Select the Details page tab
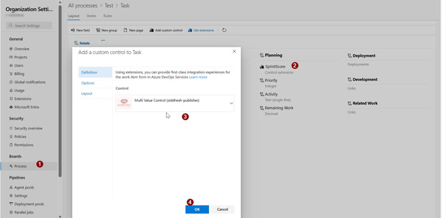Screen dimensions: 442x218 coord(82,43)
